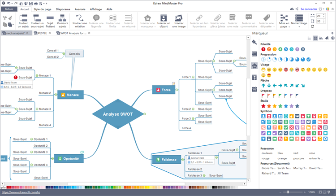The width and height of the screenshot is (336, 196).
Task: Click Insérer une image icon
Action: pyautogui.click(x=179, y=18)
